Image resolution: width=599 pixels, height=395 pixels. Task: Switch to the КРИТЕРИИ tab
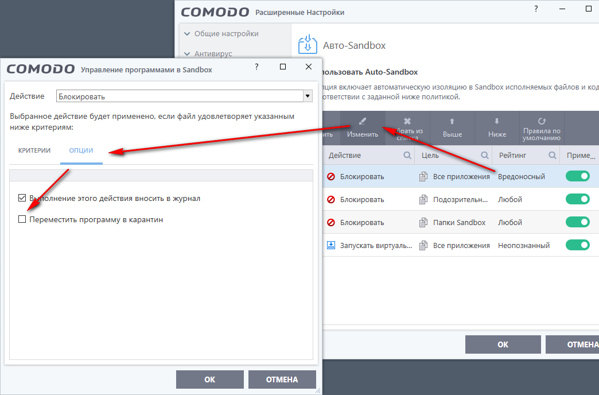(34, 150)
